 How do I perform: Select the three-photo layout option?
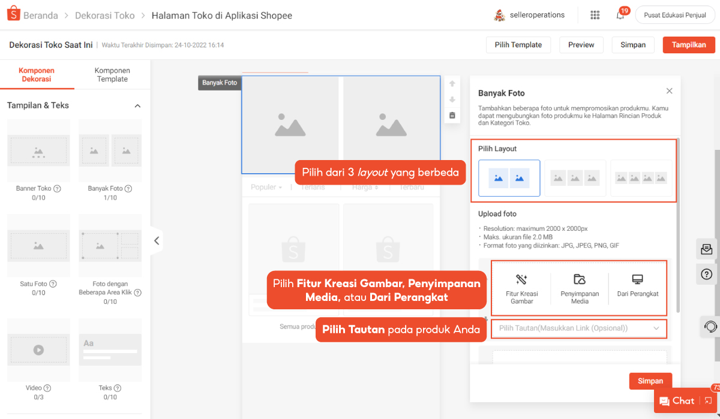click(x=575, y=178)
